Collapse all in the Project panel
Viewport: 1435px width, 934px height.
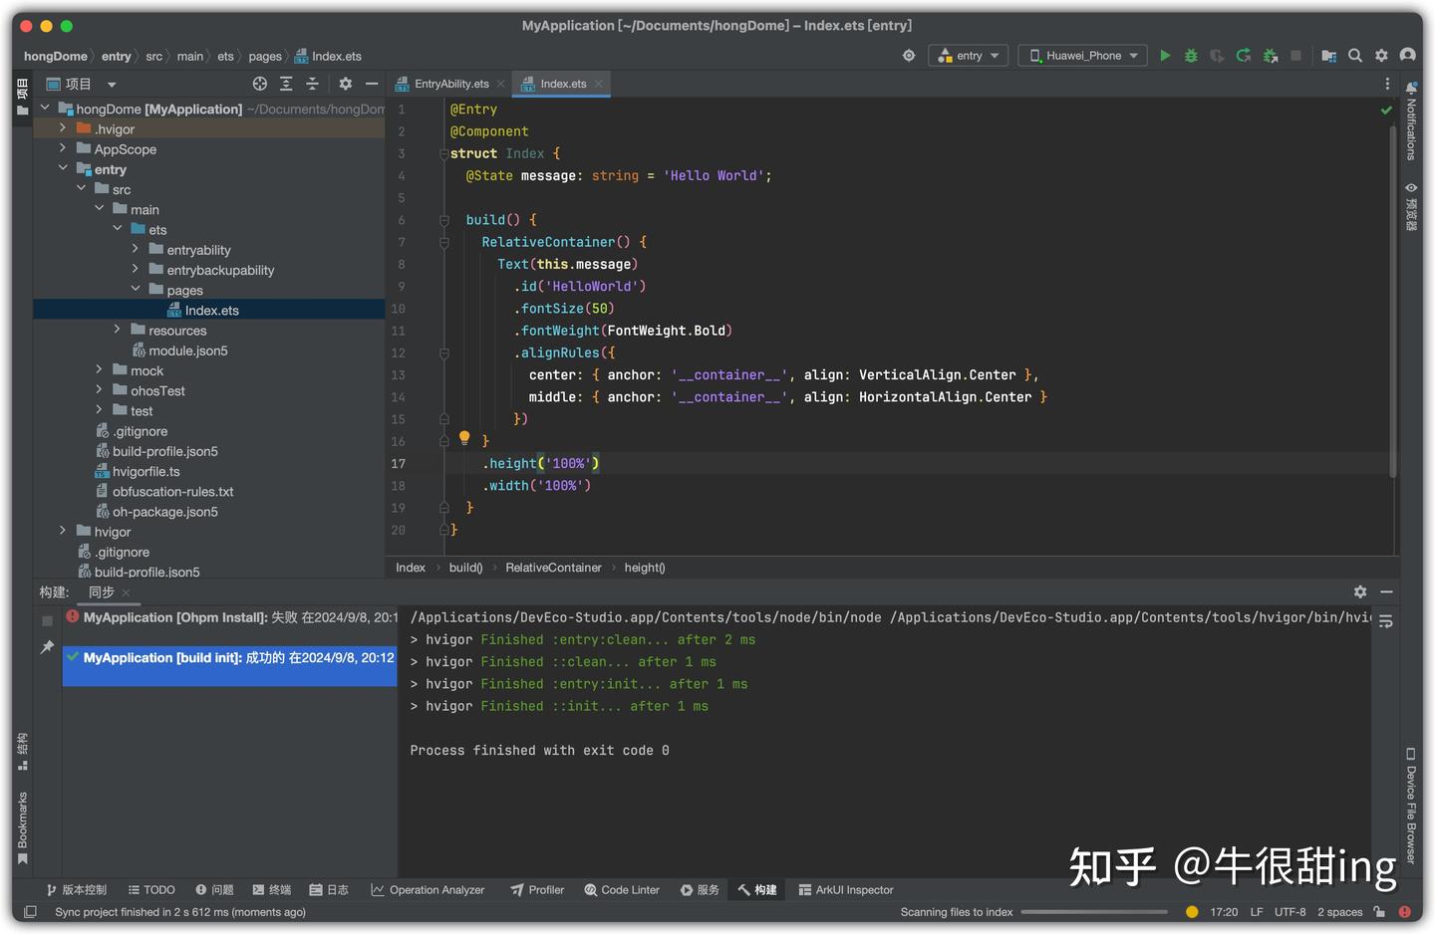(x=312, y=85)
